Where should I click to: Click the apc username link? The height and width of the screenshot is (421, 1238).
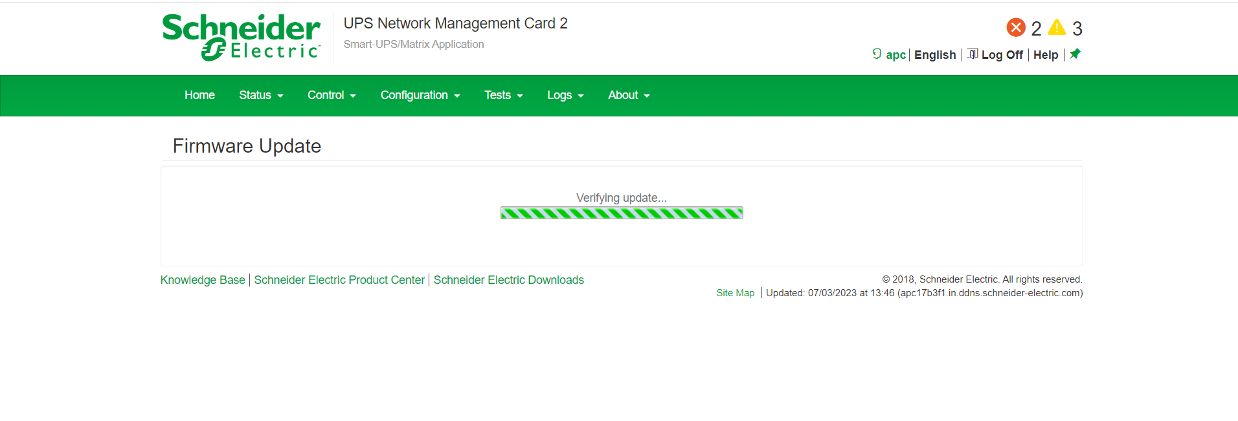point(895,55)
